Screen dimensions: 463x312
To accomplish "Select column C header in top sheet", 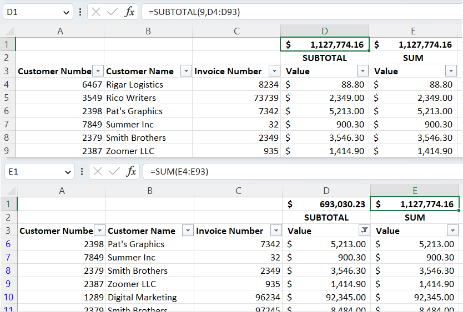I will coord(236,31).
